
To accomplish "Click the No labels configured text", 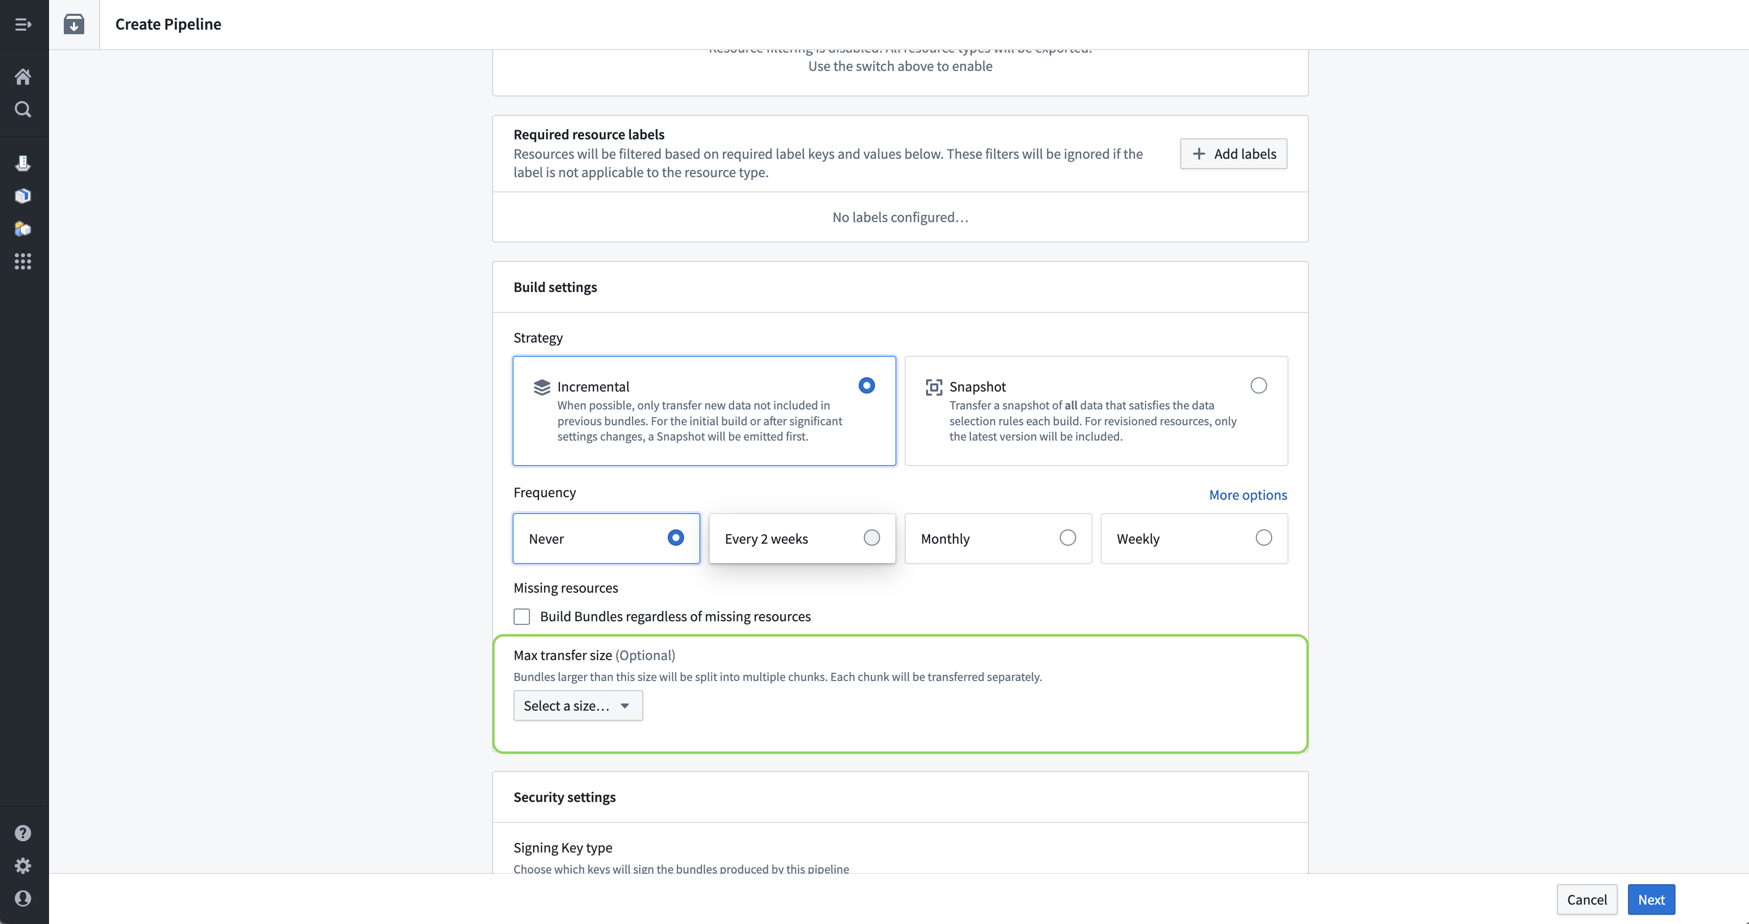I will [x=901, y=217].
